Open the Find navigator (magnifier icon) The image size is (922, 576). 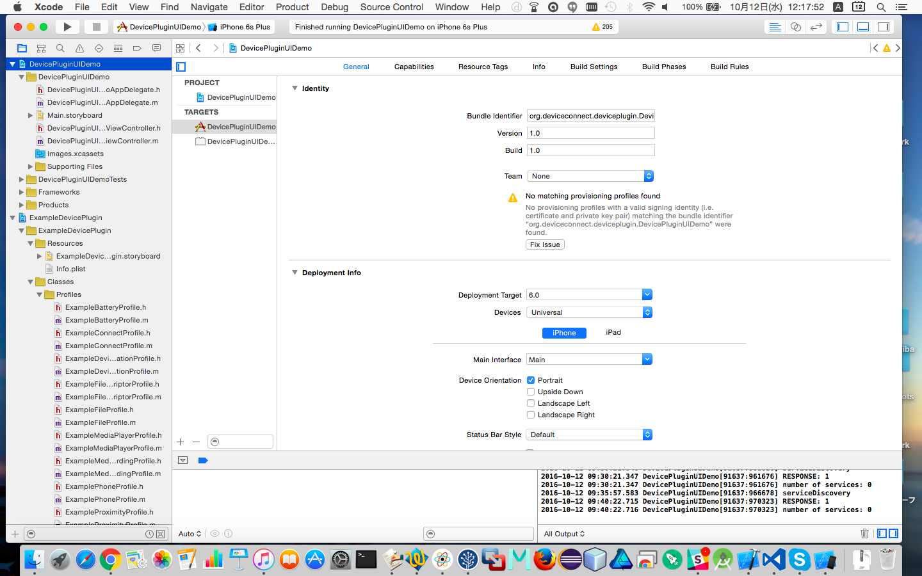pos(60,48)
